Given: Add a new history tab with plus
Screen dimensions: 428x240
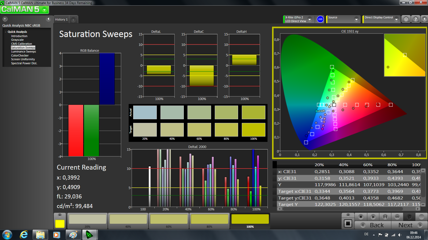Looking at the screenshot, I should pyautogui.click(x=73, y=19).
